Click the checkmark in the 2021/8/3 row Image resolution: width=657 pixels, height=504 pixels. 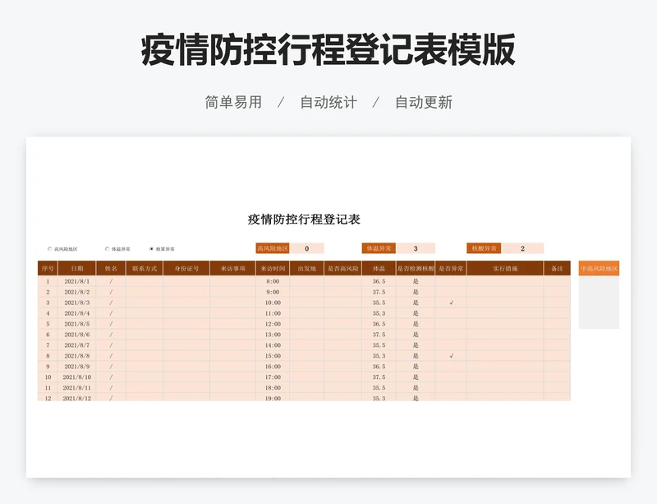pos(451,303)
